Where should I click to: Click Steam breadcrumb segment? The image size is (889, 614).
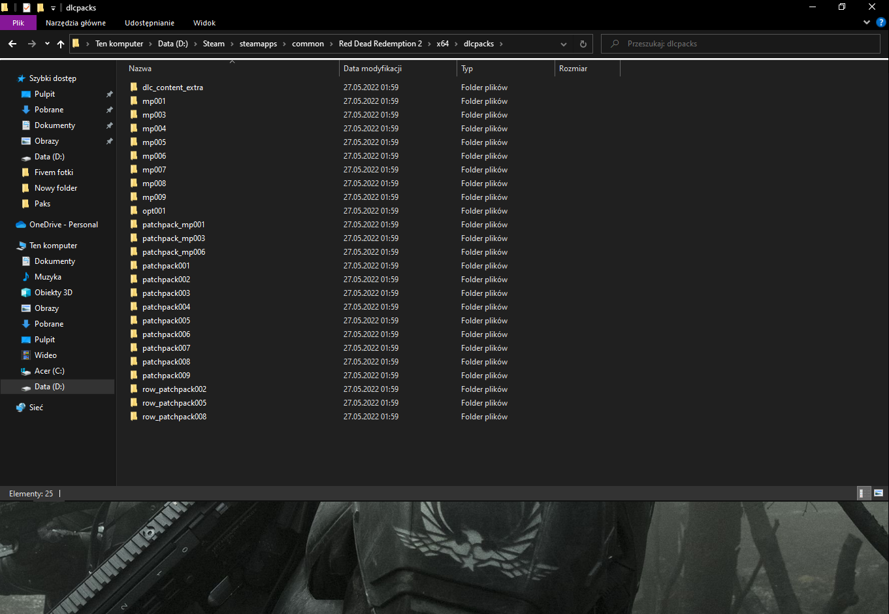tap(214, 44)
